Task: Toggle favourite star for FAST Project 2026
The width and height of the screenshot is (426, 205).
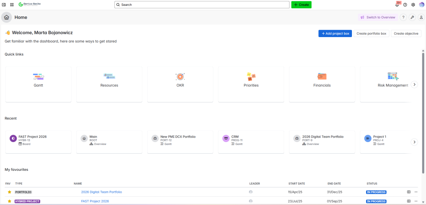Action: click(x=9, y=201)
